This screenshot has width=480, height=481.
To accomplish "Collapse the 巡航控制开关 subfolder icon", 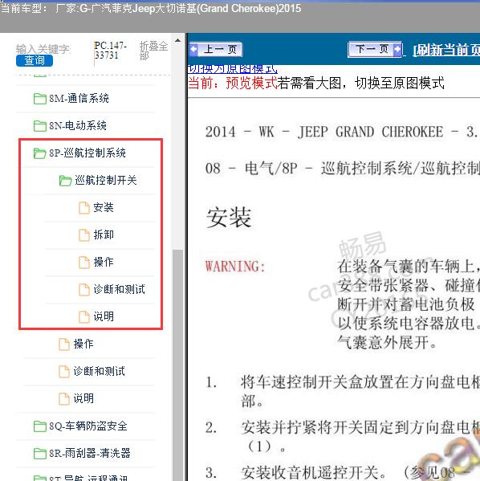I will [65, 181].
